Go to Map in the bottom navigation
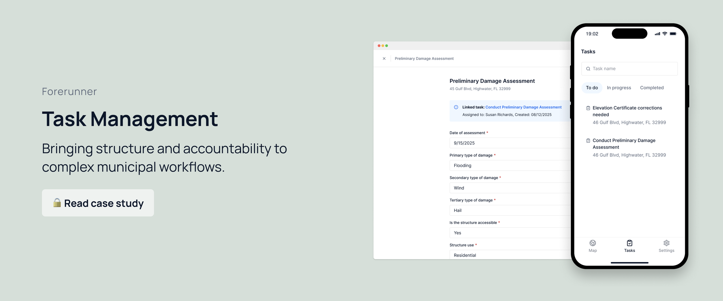The height and width of the screenshot is (301, 723). (x=593, y=246)
